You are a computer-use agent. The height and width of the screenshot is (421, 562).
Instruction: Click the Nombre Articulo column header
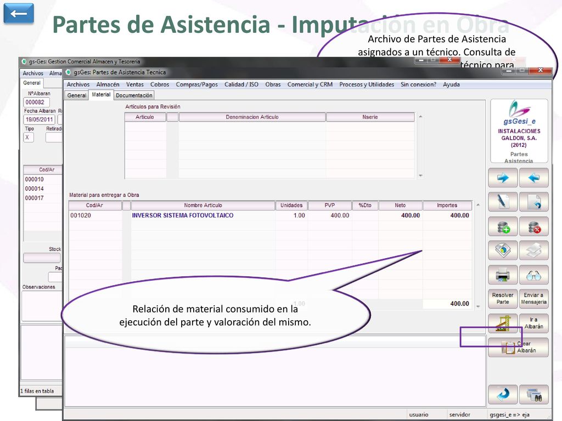point(203,206)
